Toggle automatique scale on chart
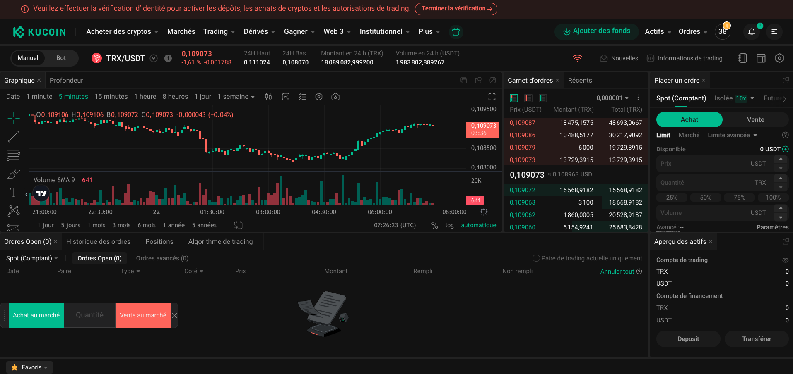793x374 pixels. click(479, 225)
